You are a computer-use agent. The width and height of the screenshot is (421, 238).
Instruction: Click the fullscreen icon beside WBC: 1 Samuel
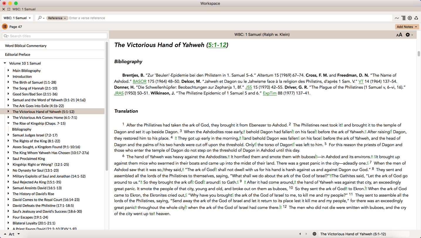point(9,9)
